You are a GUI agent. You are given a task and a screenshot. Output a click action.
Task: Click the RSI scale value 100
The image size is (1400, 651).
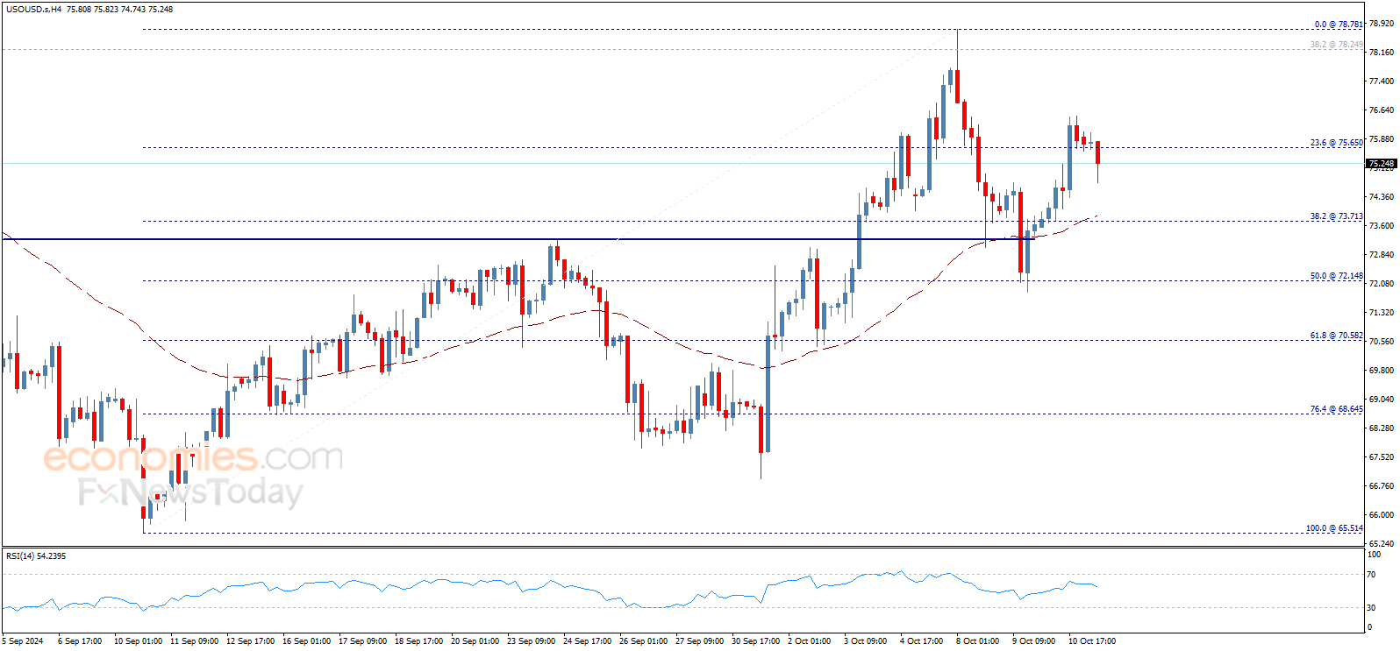click(x=1375, y=555)
